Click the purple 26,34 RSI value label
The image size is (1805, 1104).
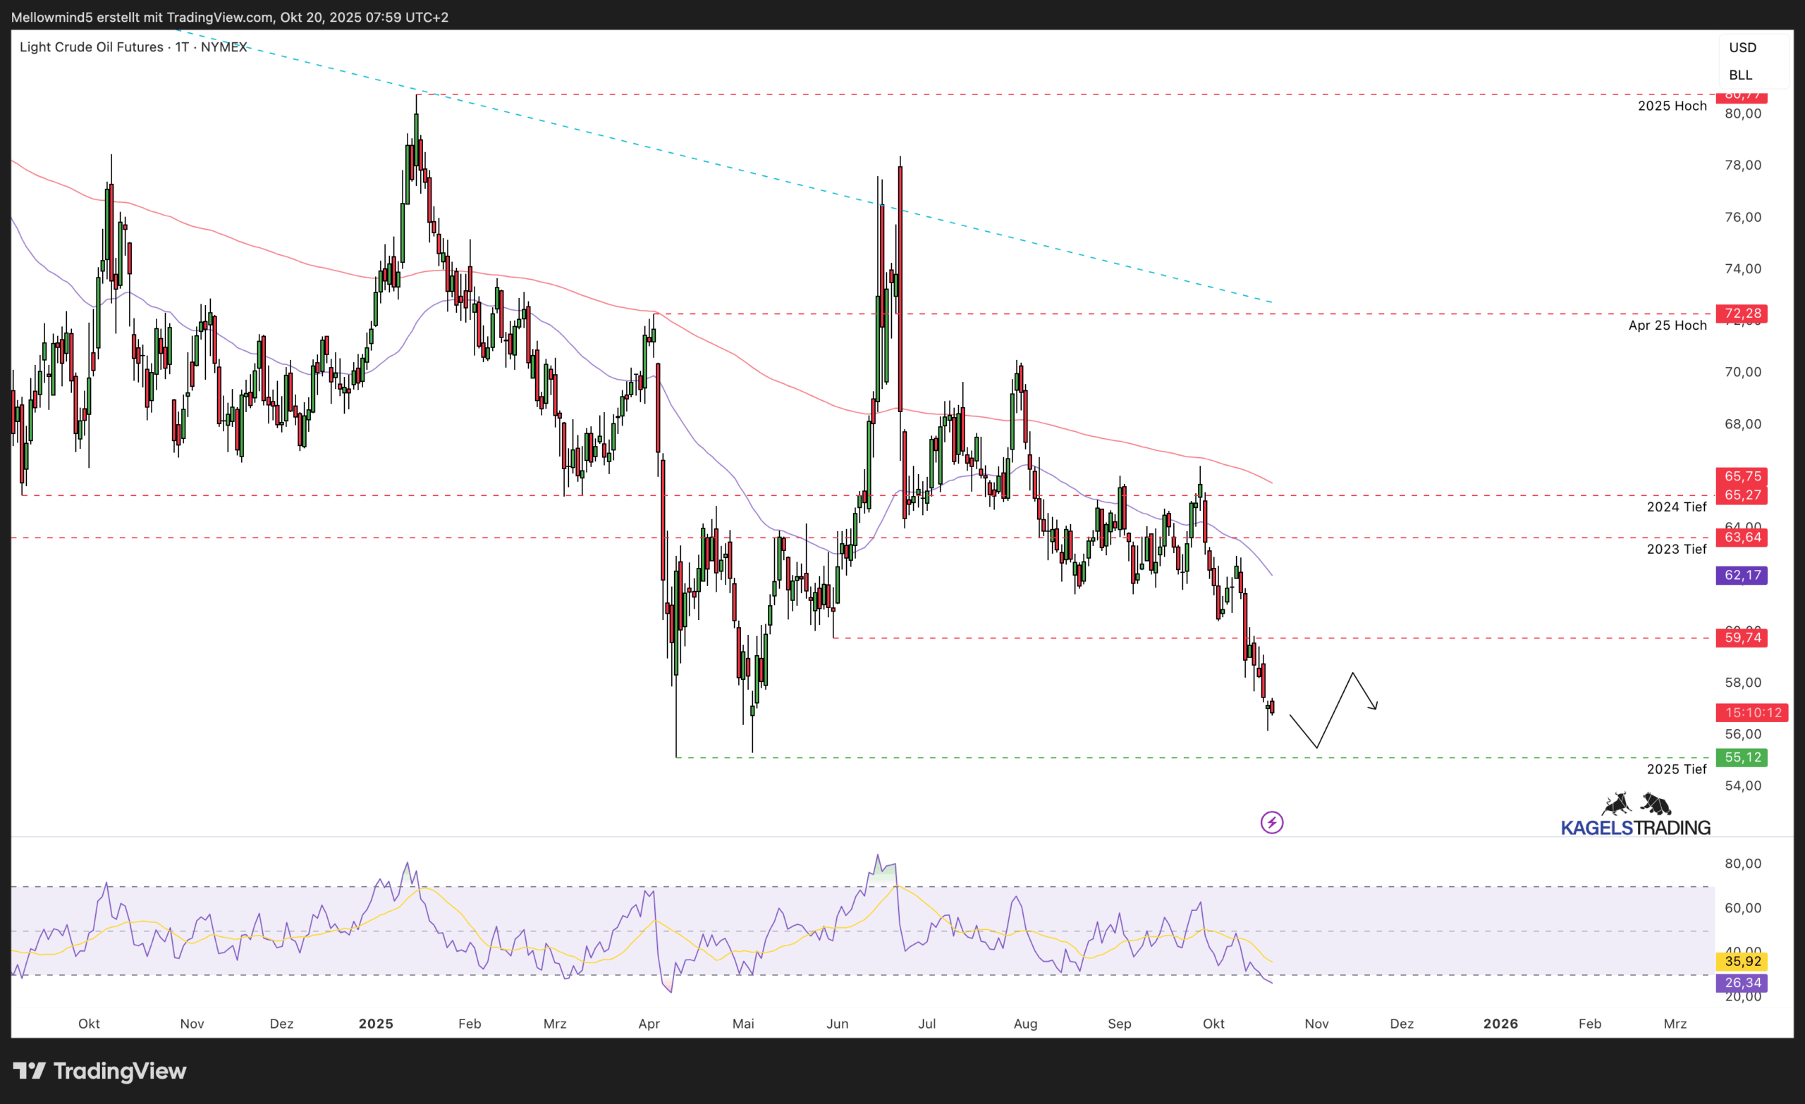(x=1742, y=983)
